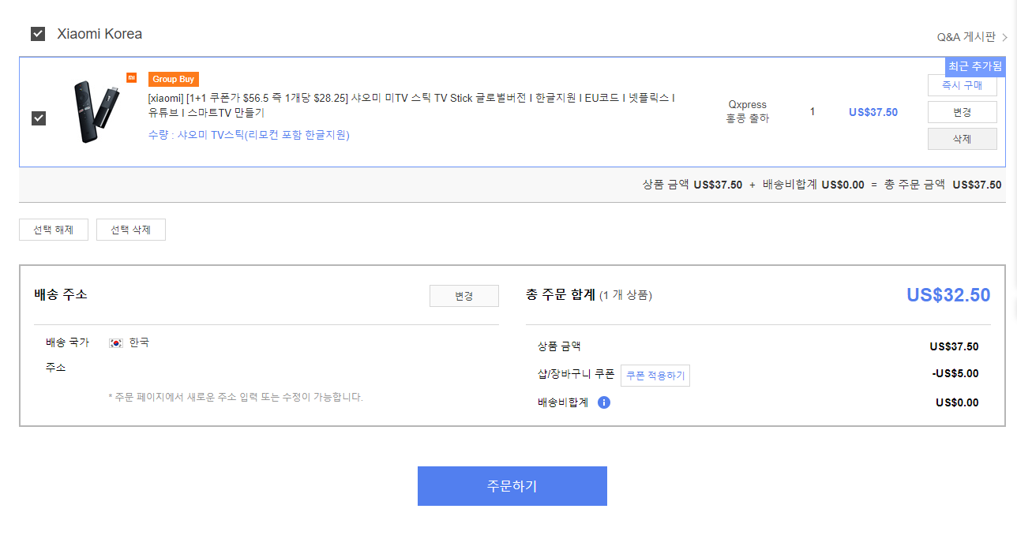Click the 주문하기 order button
The width and height of the screenshot is (1017, 535).
tap(512, 486)
